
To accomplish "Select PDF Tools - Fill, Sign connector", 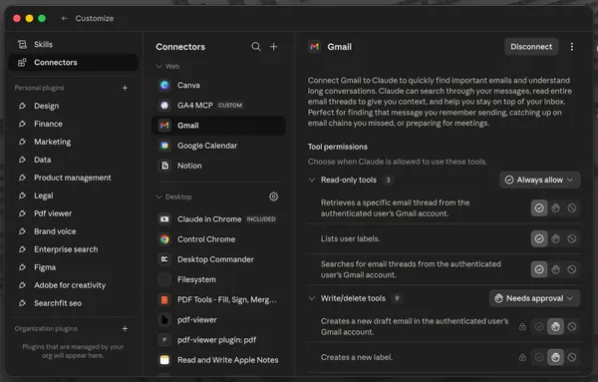I will [218, 299].
